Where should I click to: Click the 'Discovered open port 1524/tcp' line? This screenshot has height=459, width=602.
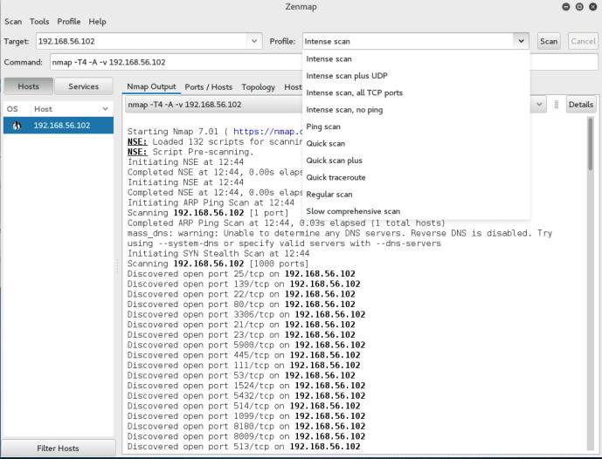pyautogui.click(x=246, y=386)
